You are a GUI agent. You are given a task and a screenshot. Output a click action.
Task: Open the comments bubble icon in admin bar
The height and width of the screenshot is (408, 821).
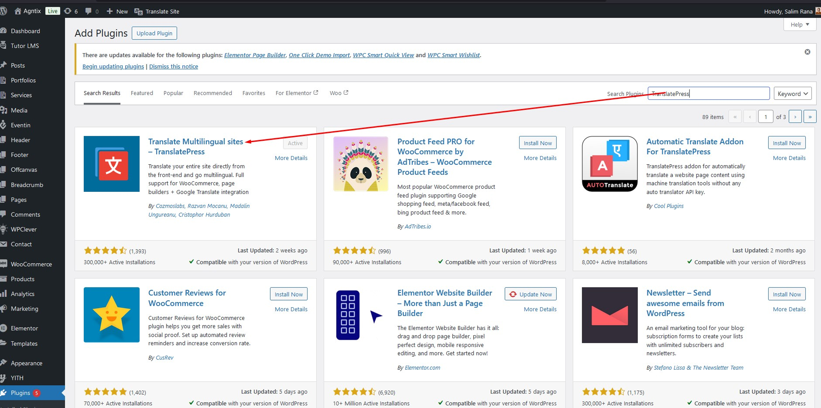click(x=92, y=11)
